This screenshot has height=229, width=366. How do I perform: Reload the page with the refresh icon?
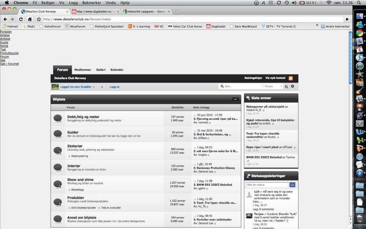pos(21,19)
